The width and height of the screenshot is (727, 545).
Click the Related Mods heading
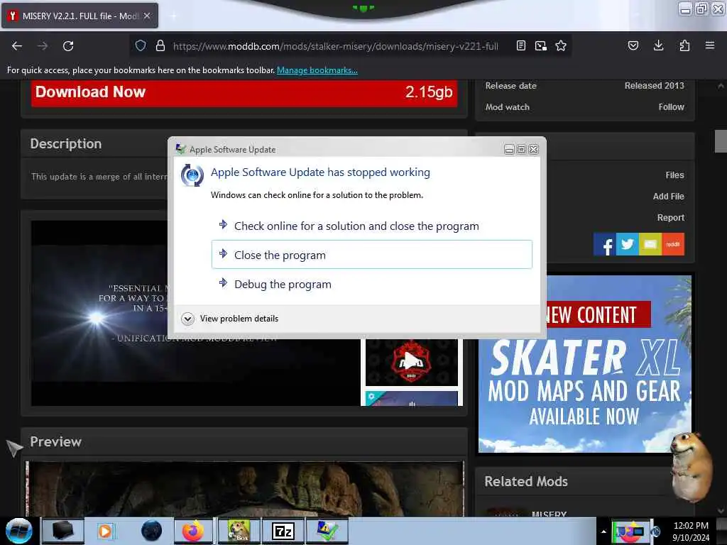coord(526,482)
